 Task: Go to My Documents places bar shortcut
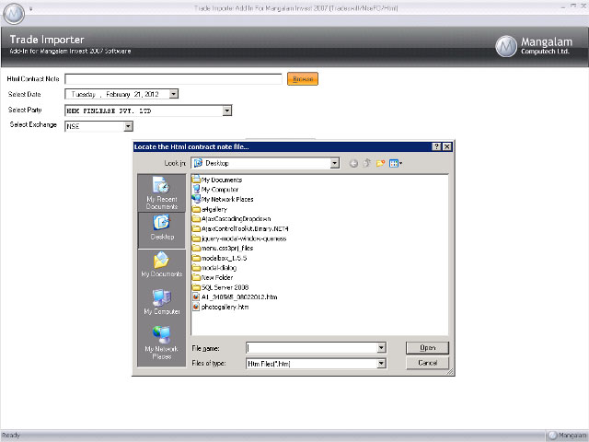[x=161, y=265]
